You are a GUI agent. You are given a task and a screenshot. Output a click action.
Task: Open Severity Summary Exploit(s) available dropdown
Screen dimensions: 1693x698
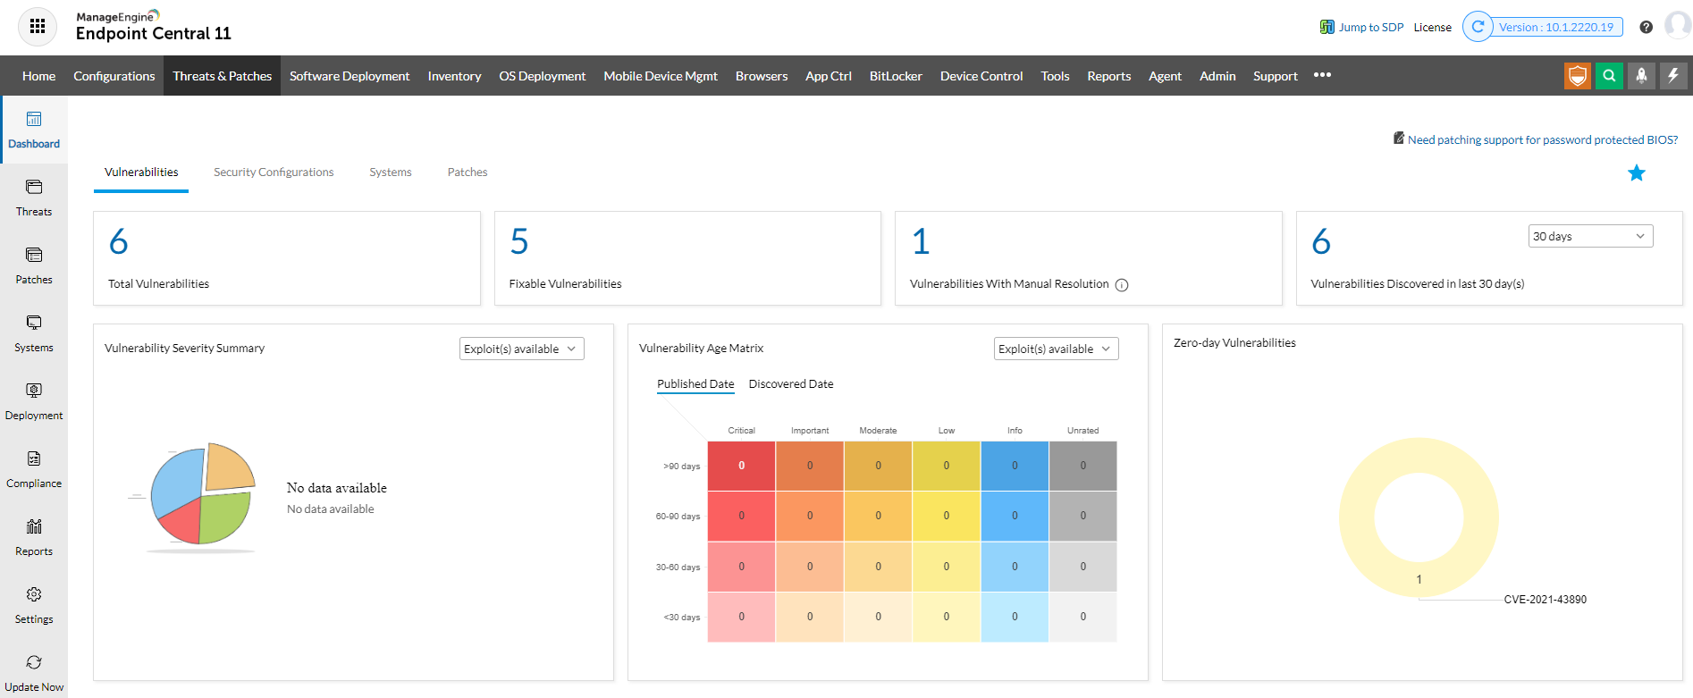(x=522, y=349)
